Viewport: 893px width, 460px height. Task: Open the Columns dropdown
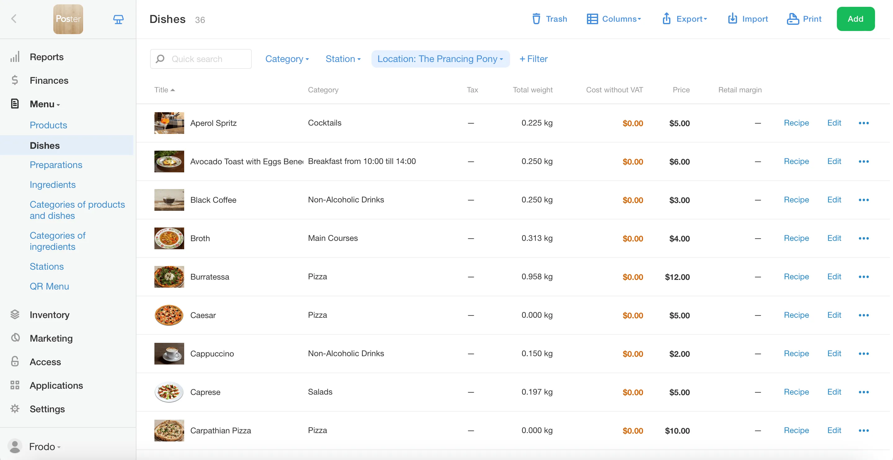click(x=614, y=19)
